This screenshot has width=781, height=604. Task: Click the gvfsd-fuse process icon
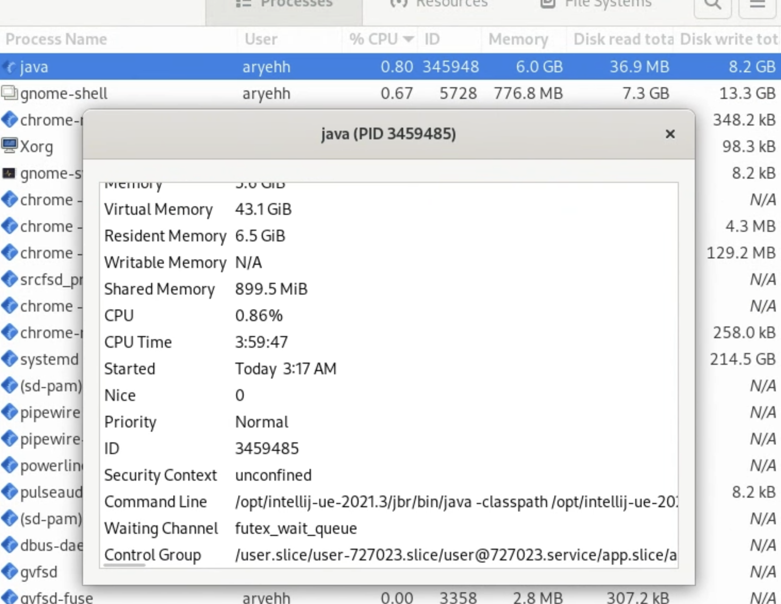9,597
